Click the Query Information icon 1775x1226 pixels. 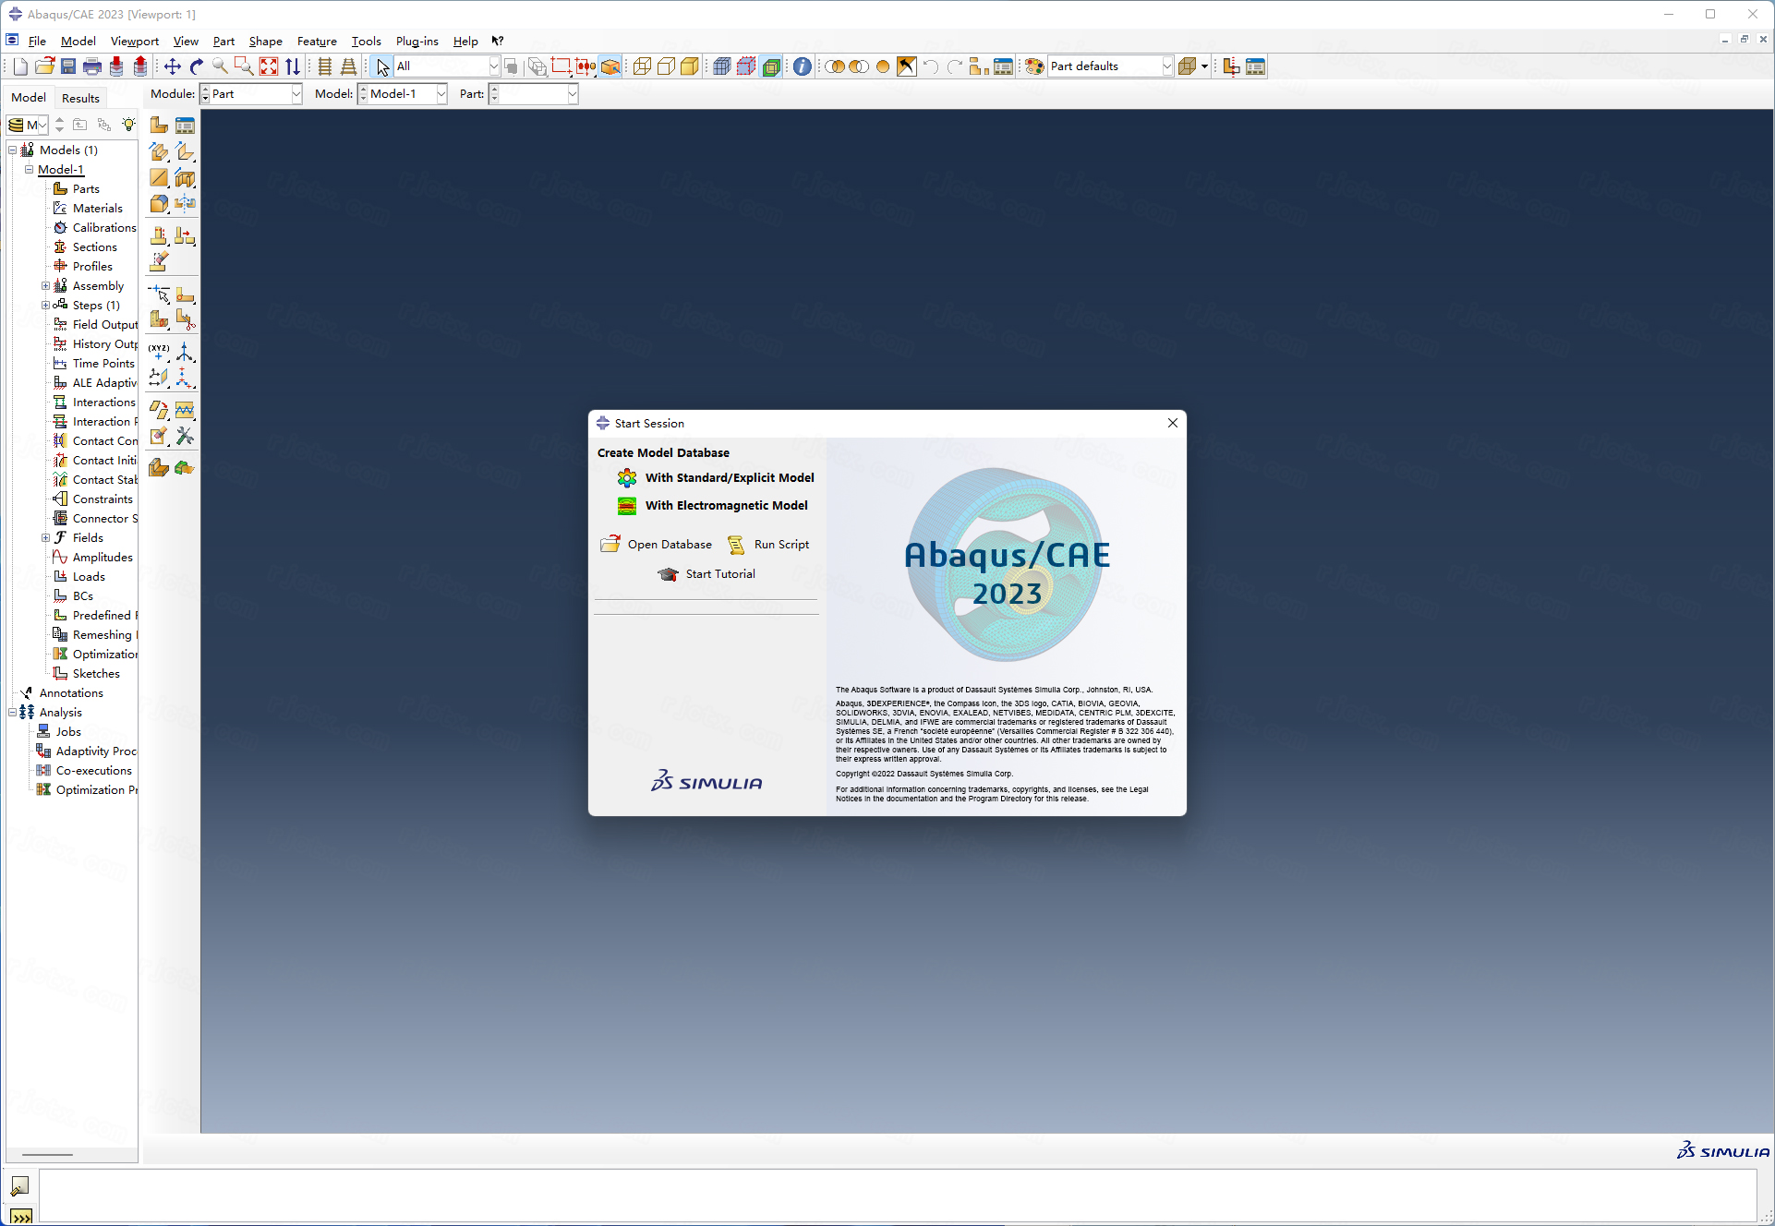point(801,66)
